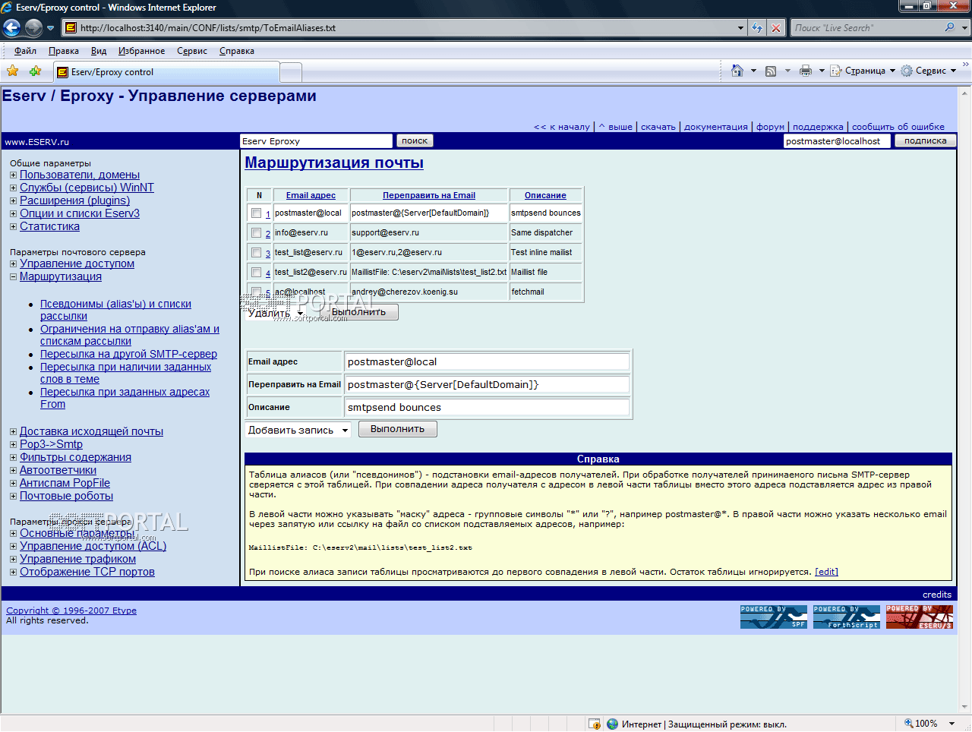Click the status bar popup blocker icon
The width and height of the screenshot is (972, 732).
[595, 724]
